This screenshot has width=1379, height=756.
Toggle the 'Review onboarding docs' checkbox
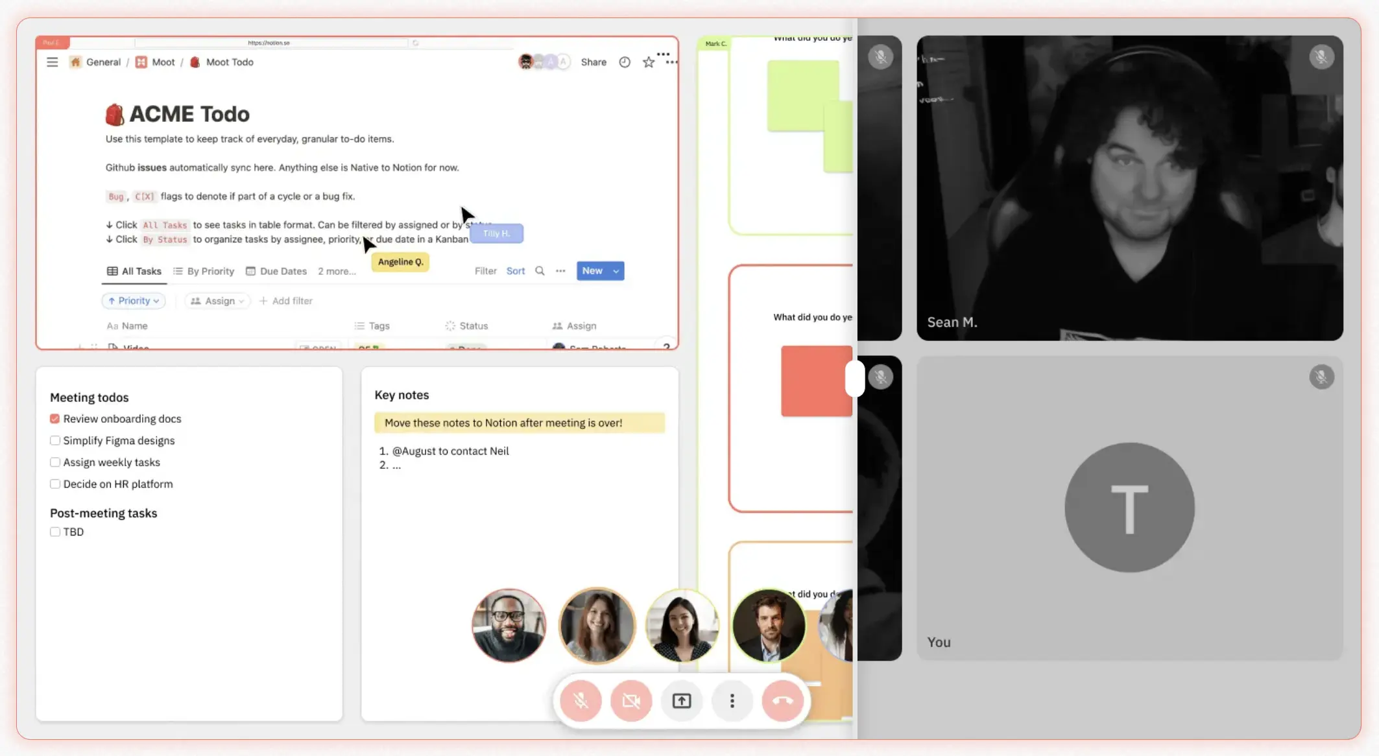pos(55,418)
